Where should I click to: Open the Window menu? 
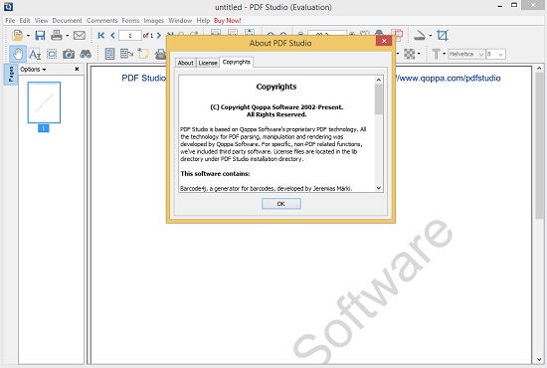[180, 21]
